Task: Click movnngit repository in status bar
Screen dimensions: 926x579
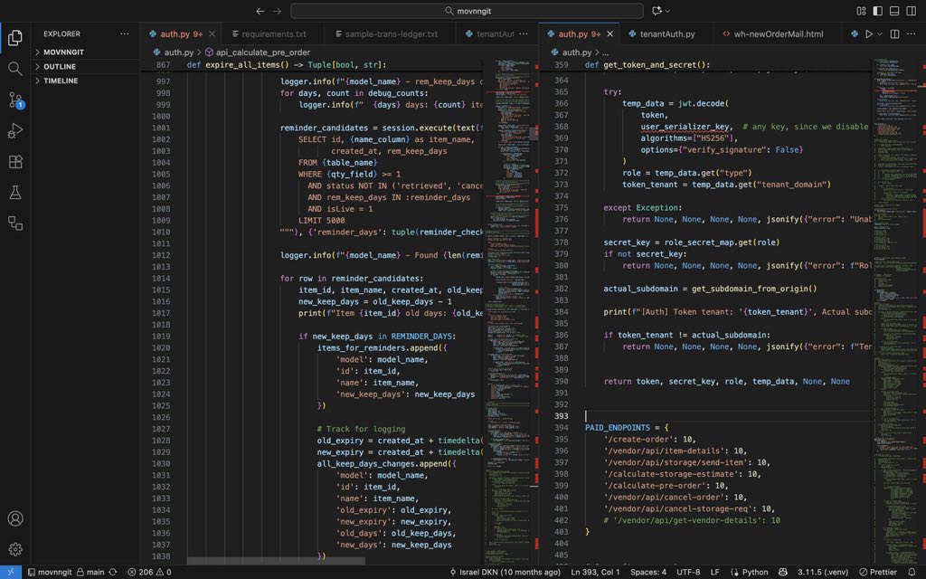Action: pos(51,572)
